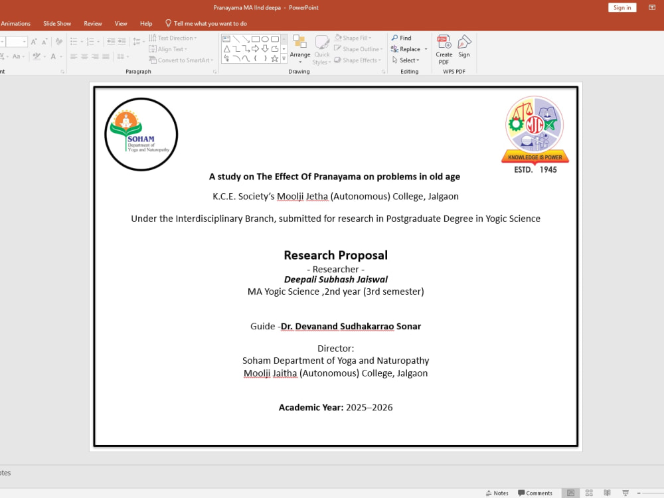Expand the shapes gallery More arrow

(284, 58)
